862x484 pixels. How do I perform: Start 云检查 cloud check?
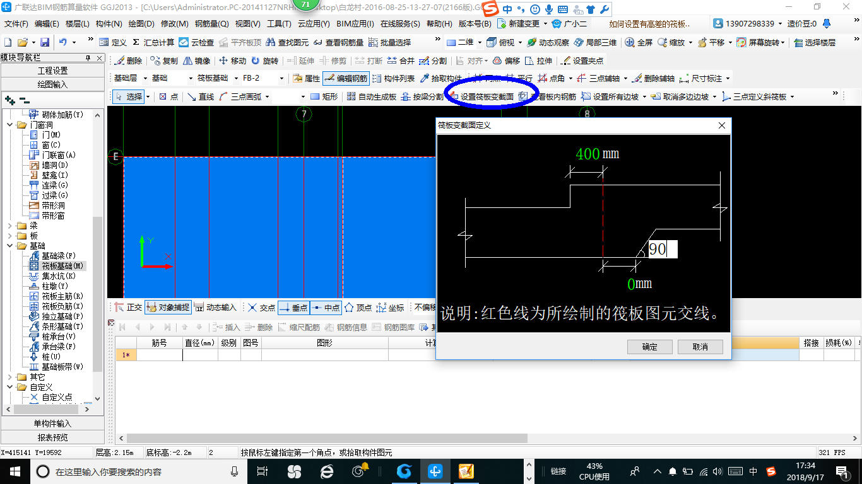[196, 42]
